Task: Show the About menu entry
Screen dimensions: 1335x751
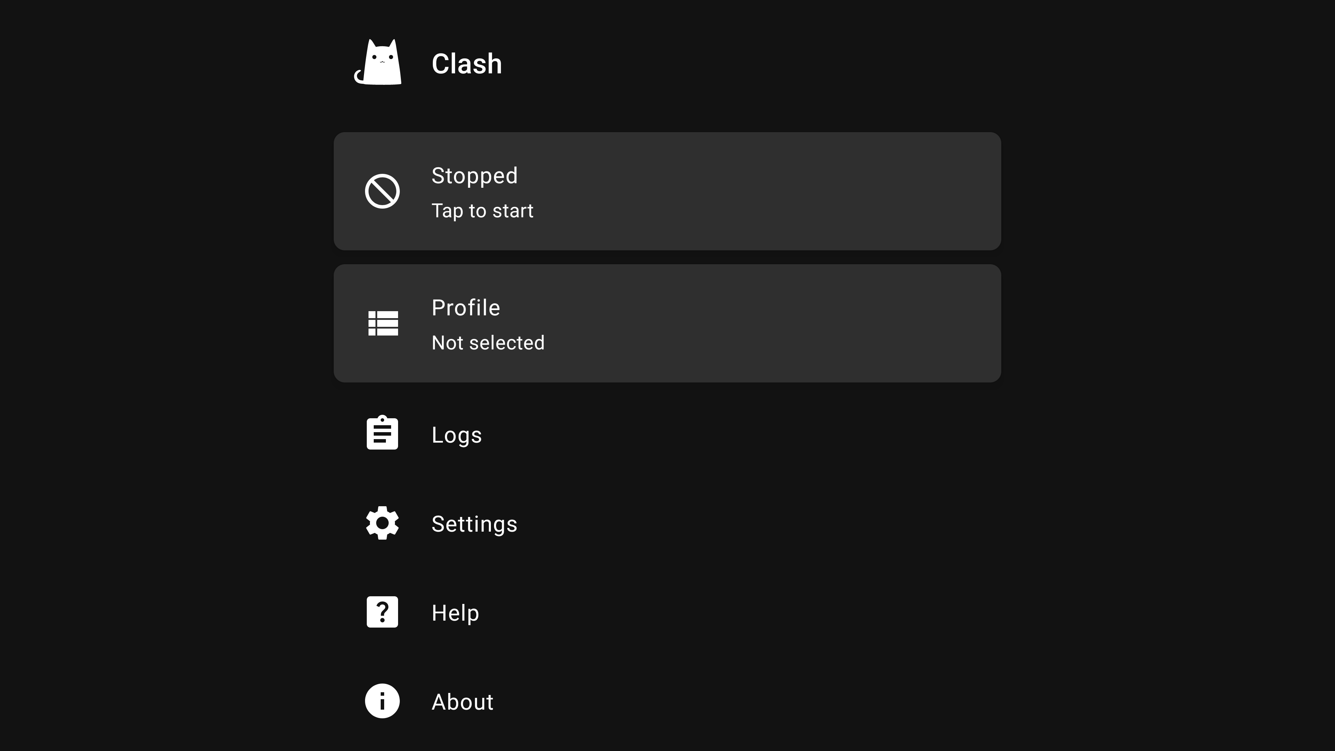Action: pyautogui.click(x=462, y=702)
